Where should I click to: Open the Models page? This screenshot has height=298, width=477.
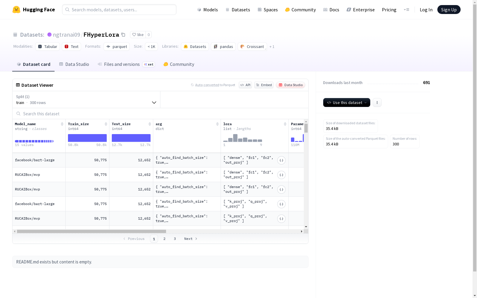[207, 10]
